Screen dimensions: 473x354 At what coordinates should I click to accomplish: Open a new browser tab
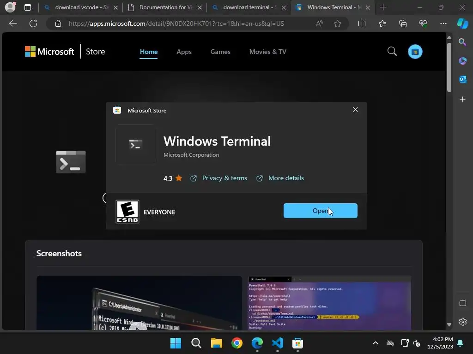pos(383,7)
